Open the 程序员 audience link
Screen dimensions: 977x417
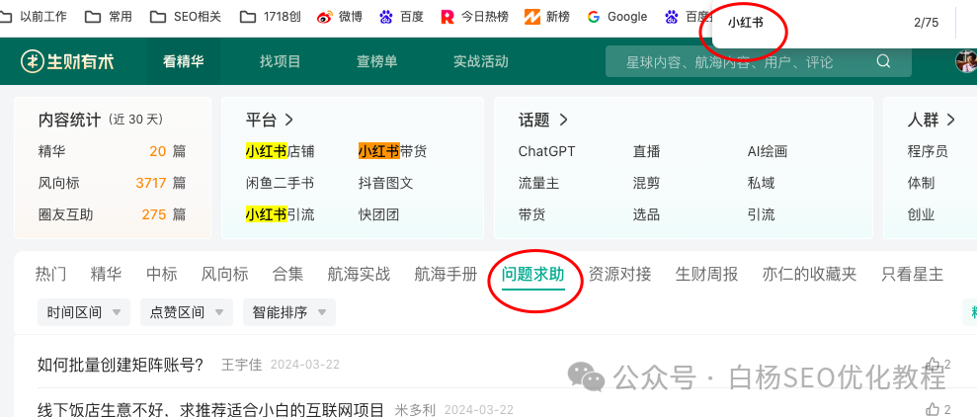(x=928, y=151)
